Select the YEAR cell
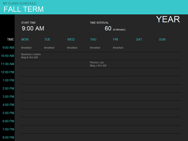 168,19
